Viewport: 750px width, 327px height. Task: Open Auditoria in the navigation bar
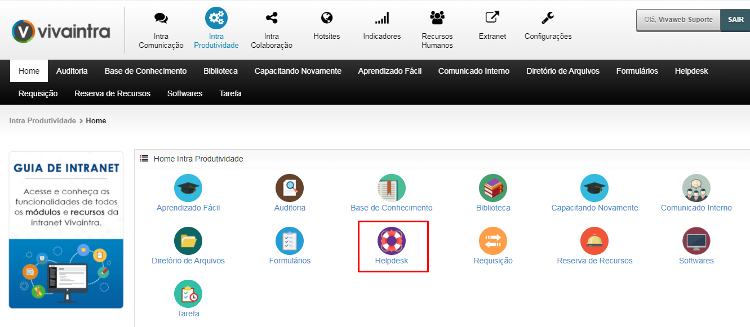pos(72,71)
